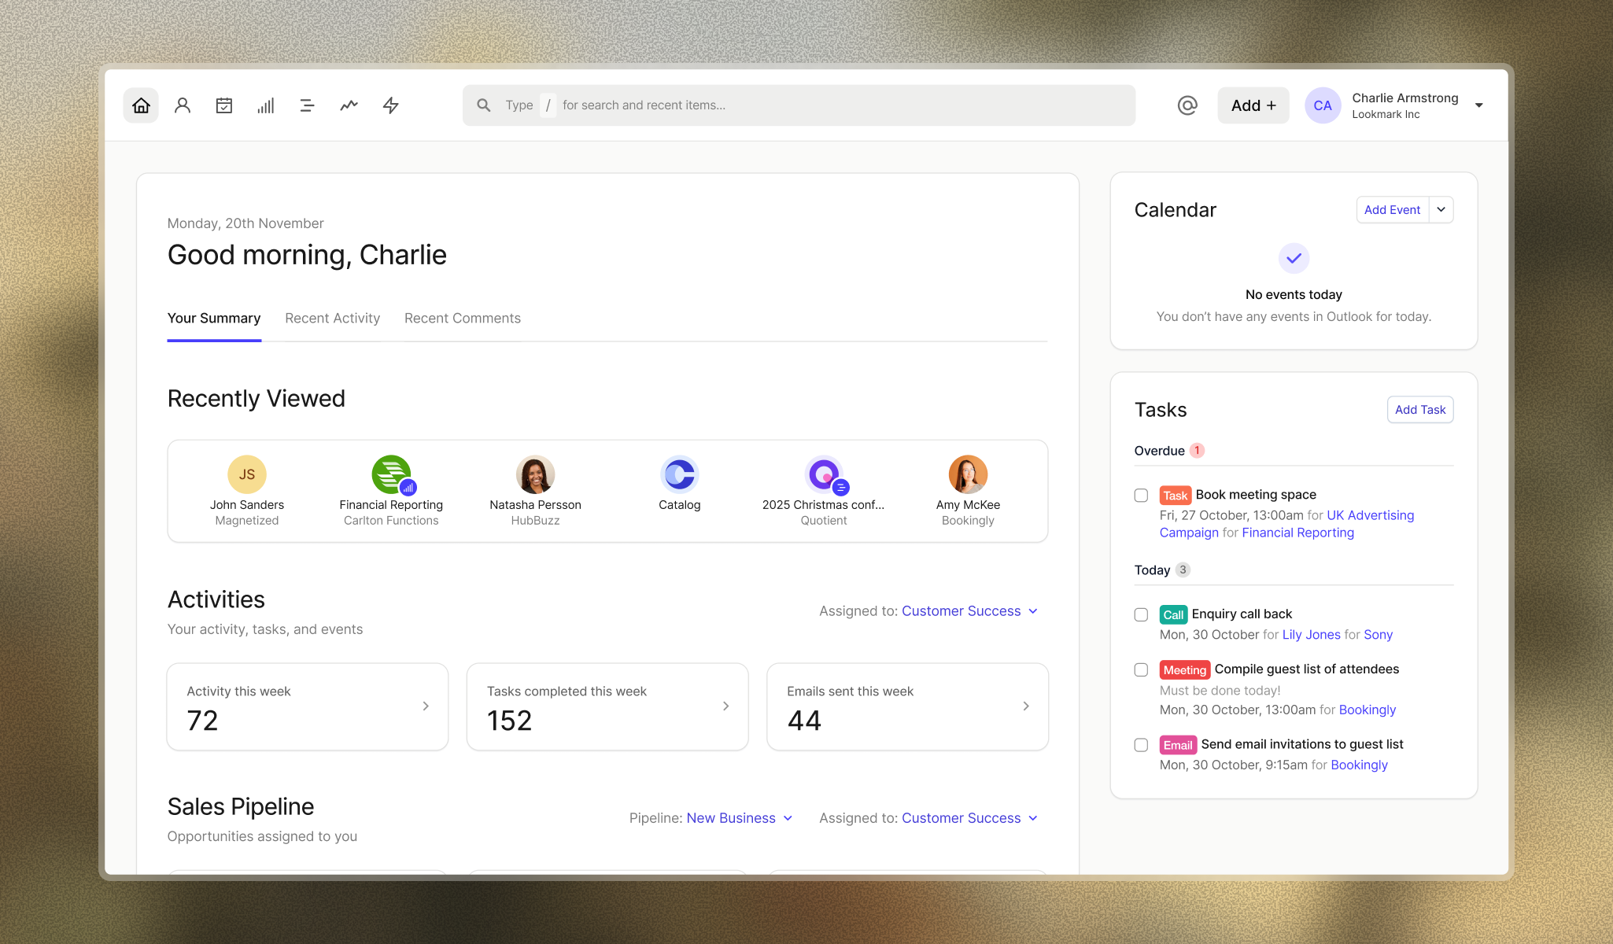Open the line graph reports icon
The image size is (1613, 944).
coord(349,105)
